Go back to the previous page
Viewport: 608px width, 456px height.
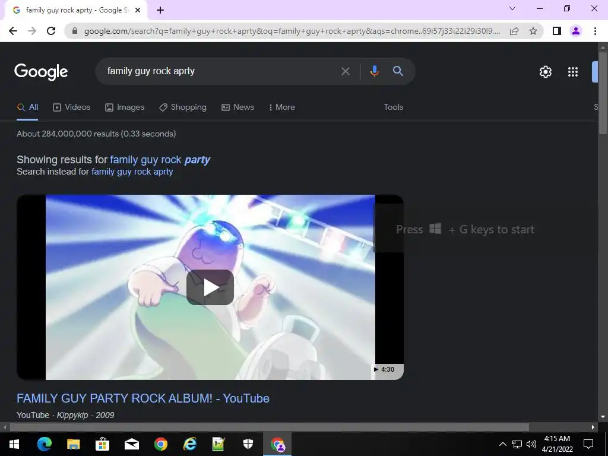(x=13, y=31)
